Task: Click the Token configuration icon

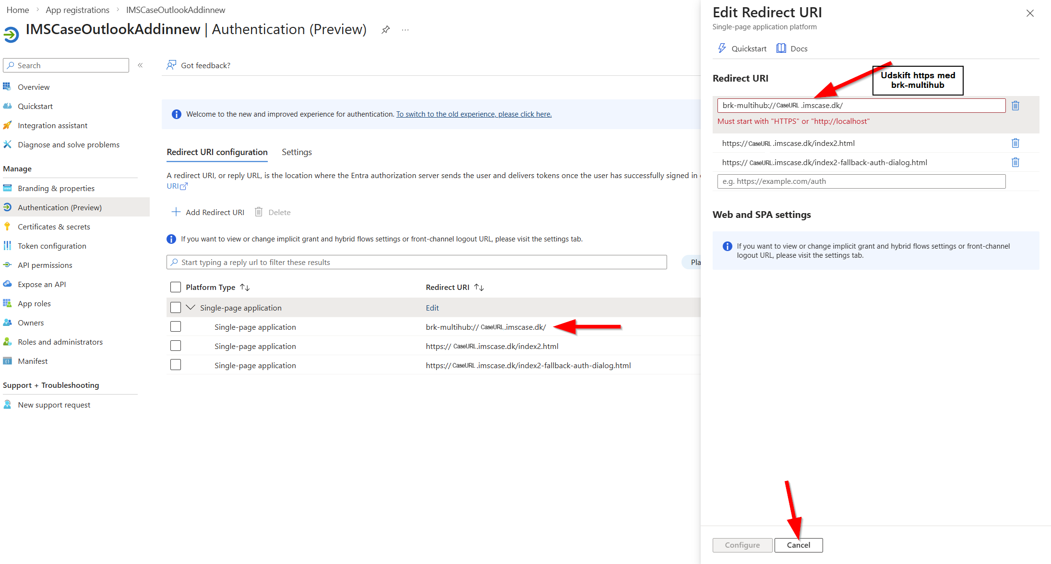Action: click(x=7, y=246)
